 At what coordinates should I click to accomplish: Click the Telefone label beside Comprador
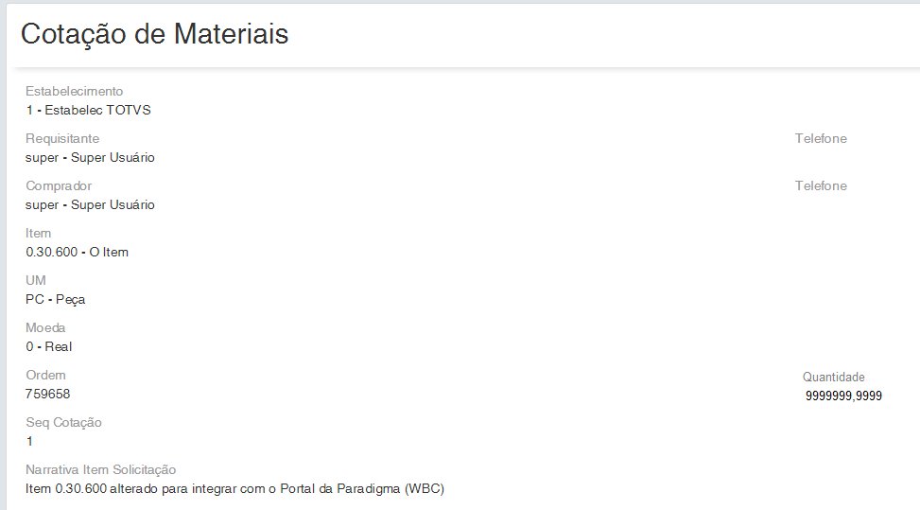(821, 186)
